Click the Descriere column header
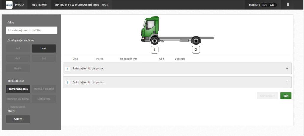The image size is (304, 136). coord(180,59)
